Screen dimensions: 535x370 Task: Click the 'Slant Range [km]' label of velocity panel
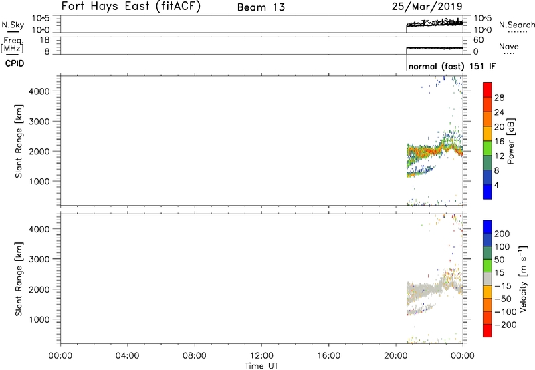(x=19, y=279)
